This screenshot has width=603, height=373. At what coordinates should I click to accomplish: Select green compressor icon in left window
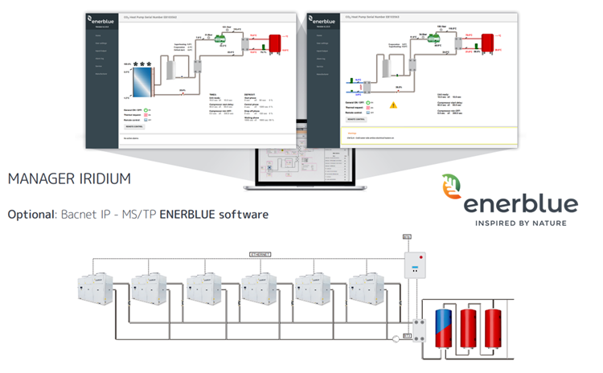pos(220,39)
